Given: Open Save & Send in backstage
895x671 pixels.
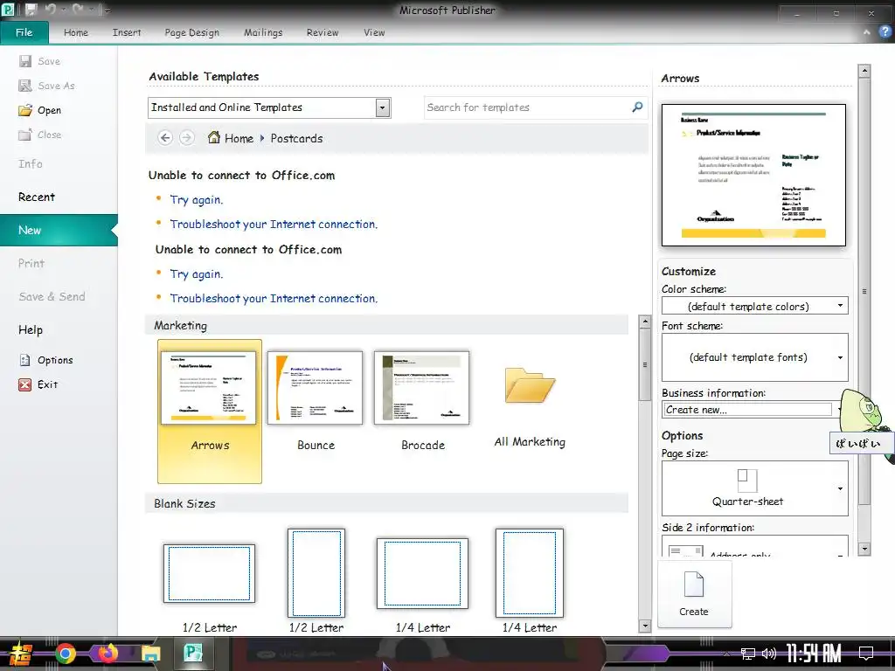Looking at the screenshot, I should [x=52, y=297].
